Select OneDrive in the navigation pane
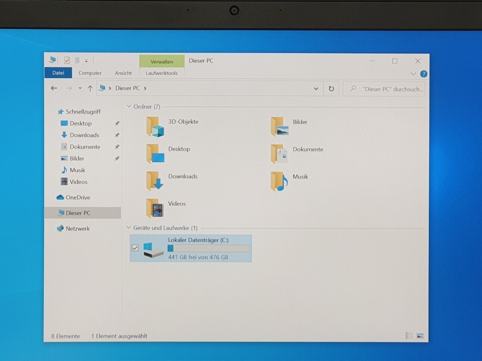This screenshot has width=482, height=361. tap(78, 198)
